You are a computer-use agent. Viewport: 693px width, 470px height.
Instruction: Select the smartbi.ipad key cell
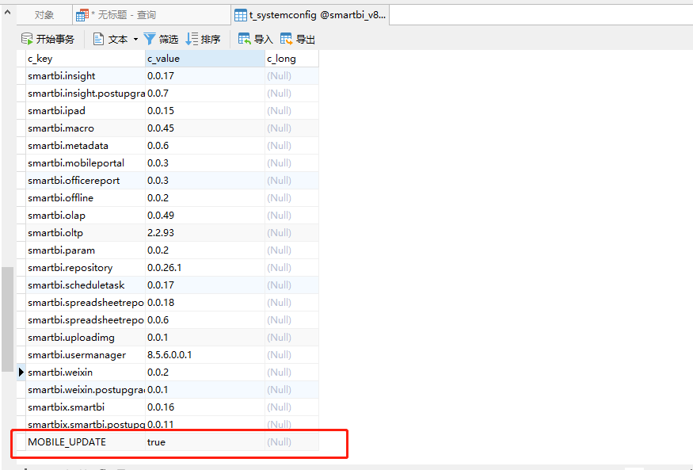coord(86,110)
